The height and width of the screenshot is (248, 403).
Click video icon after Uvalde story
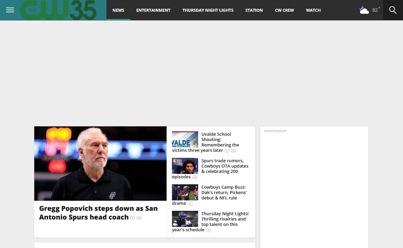(227, 151)
